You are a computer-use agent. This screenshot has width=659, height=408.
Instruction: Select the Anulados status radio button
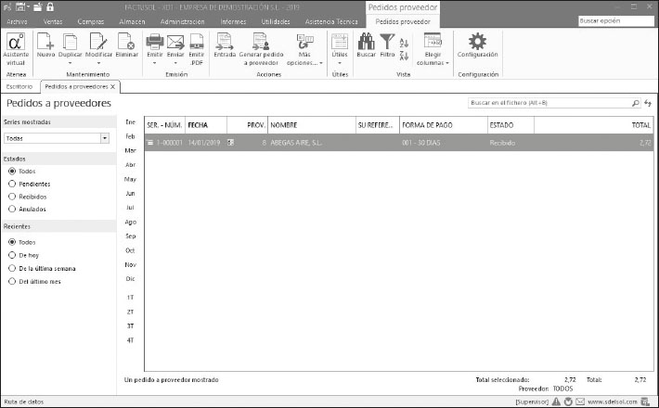12,209
